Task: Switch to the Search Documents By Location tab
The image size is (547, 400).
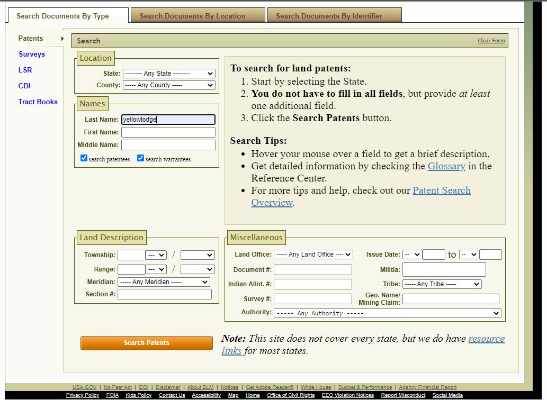Action: [x=197, y=16]
